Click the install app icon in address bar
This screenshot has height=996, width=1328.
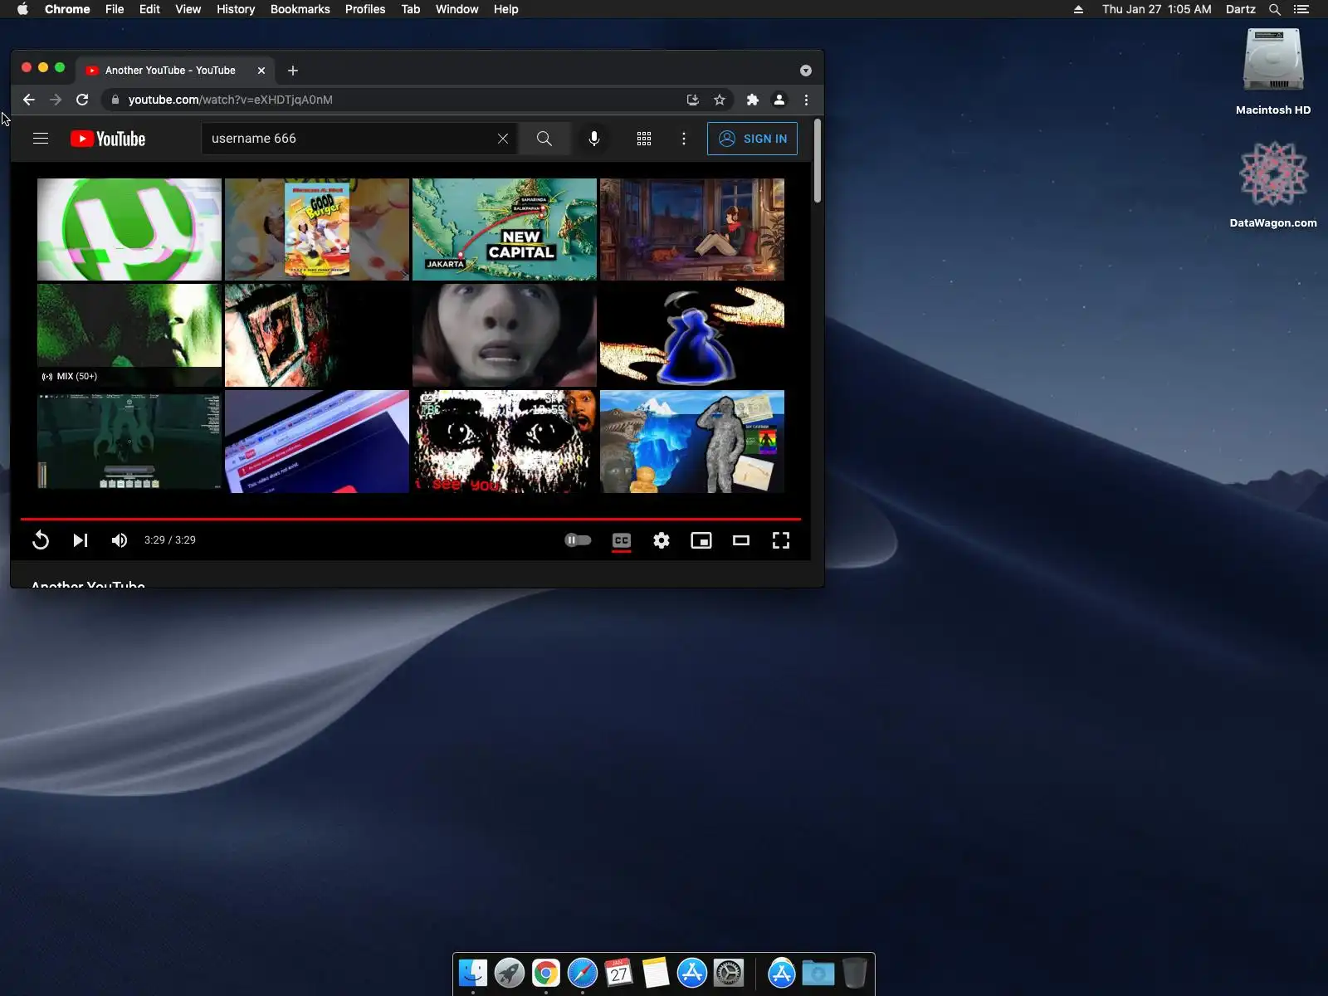[x=693, y=100]
